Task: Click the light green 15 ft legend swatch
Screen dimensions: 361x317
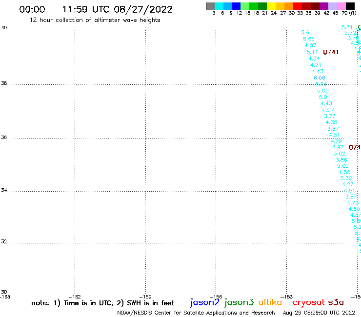Action: 245,6
